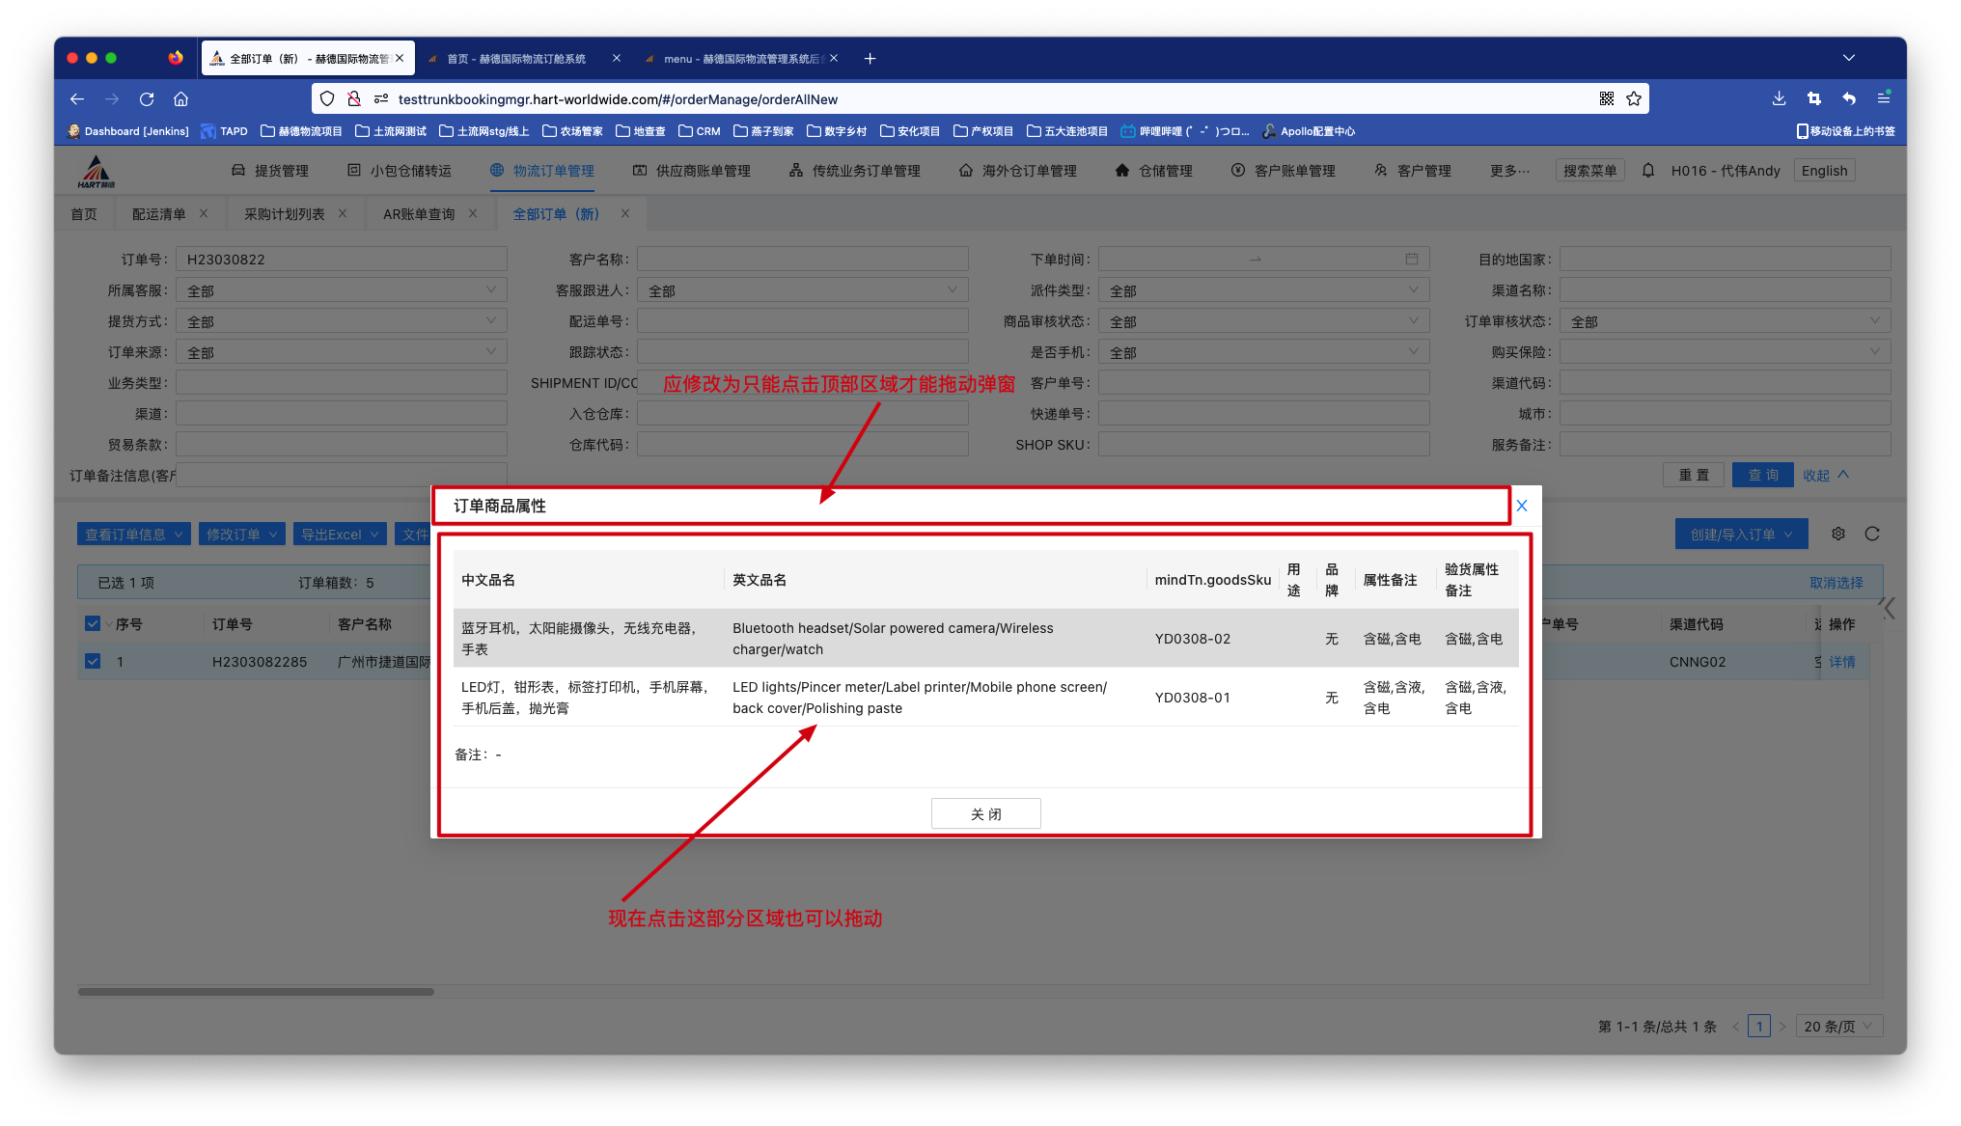Open the 派件类型 dropdown
This screenshot has width=1961, height=1126.
pyautogui.click(x=1263, y=290)
